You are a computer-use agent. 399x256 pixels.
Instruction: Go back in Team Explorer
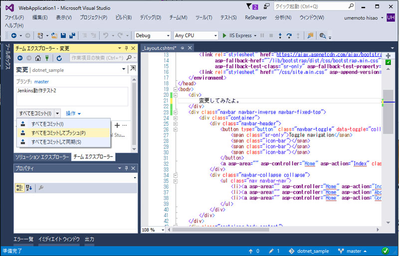pyautogui.click(x=20, y=58)
